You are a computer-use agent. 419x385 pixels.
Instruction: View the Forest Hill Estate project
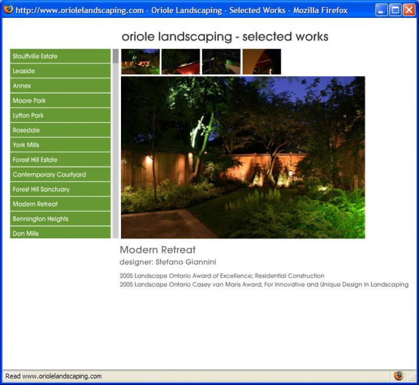60,160
